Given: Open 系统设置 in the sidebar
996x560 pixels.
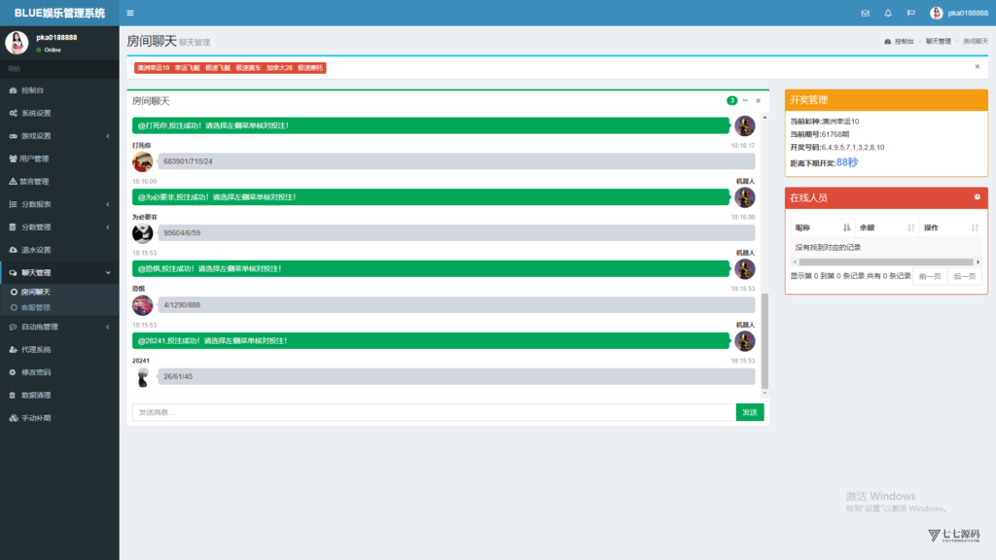Looking at the screenshot, I should click(36, 113).
